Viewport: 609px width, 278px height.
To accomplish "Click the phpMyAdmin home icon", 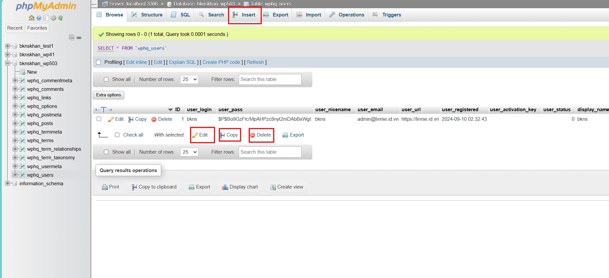I will tap(32, 18).
